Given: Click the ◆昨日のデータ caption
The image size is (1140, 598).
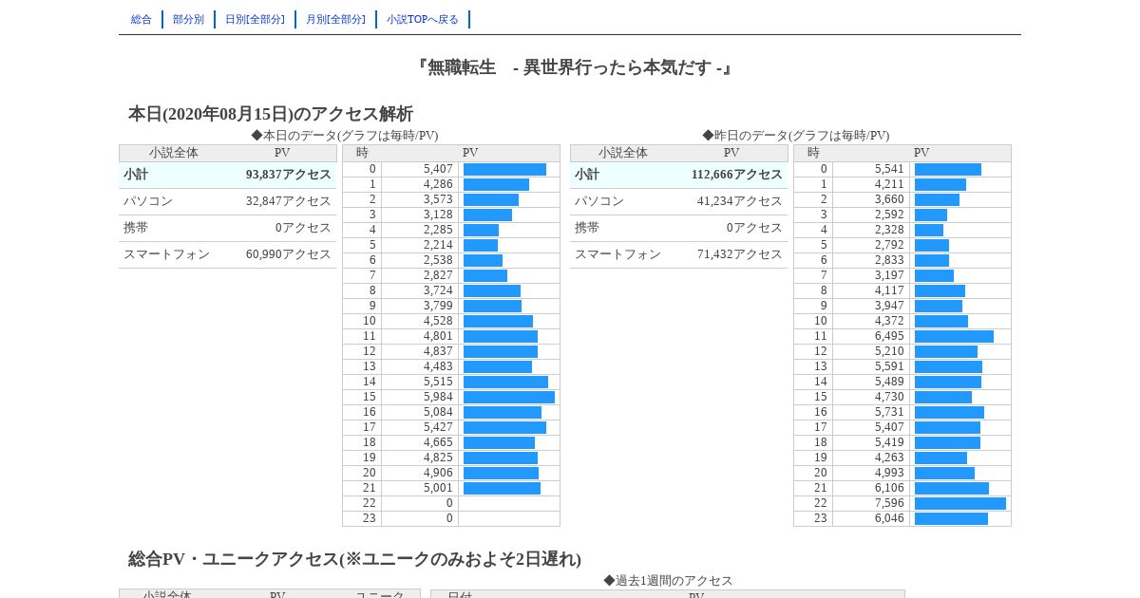Looking at the screenshot, I should click(796, 136).
